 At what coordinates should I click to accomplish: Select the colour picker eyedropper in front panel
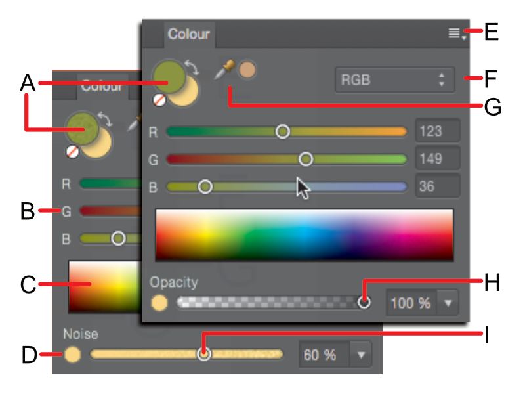pyautogui.click(x=224, y=70)
